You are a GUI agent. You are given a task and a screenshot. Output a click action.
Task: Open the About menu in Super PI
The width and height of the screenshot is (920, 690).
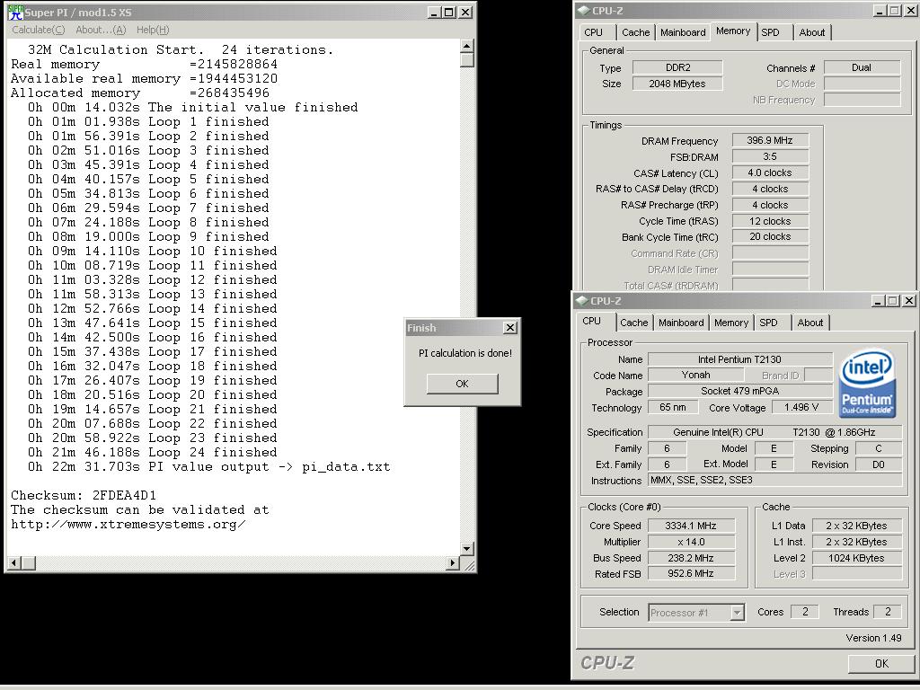(x=101, y=30)
